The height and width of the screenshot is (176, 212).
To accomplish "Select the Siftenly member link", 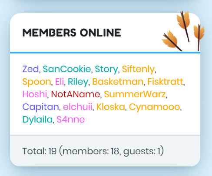I will tap(139, 70).
